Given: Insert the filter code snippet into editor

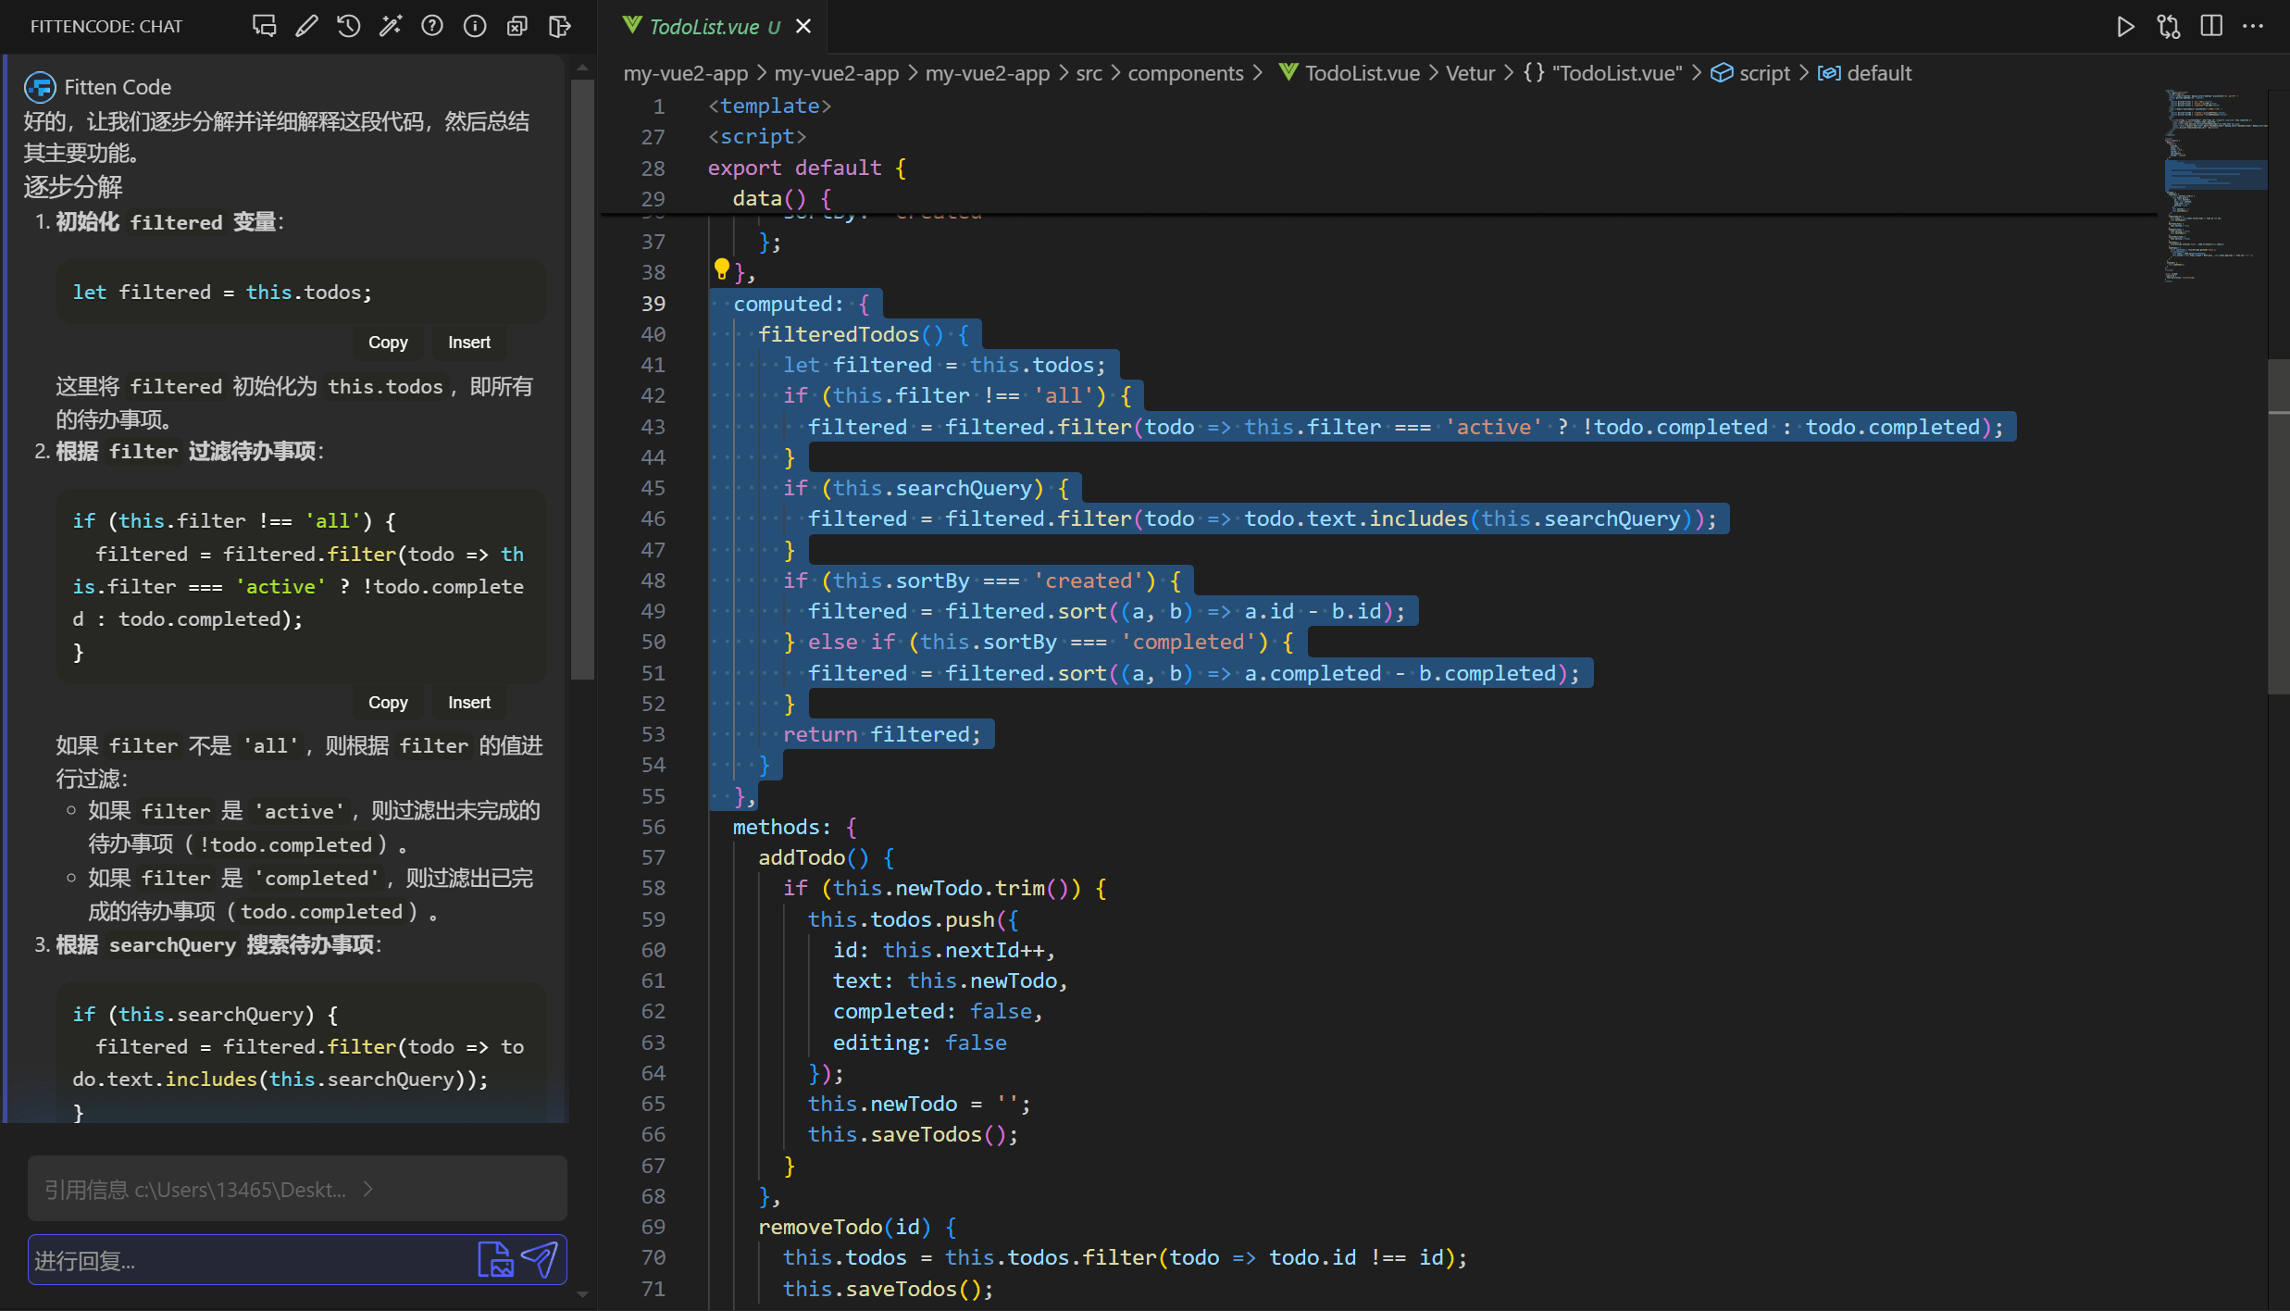Looking at the screenshot, I should (468, 703).
